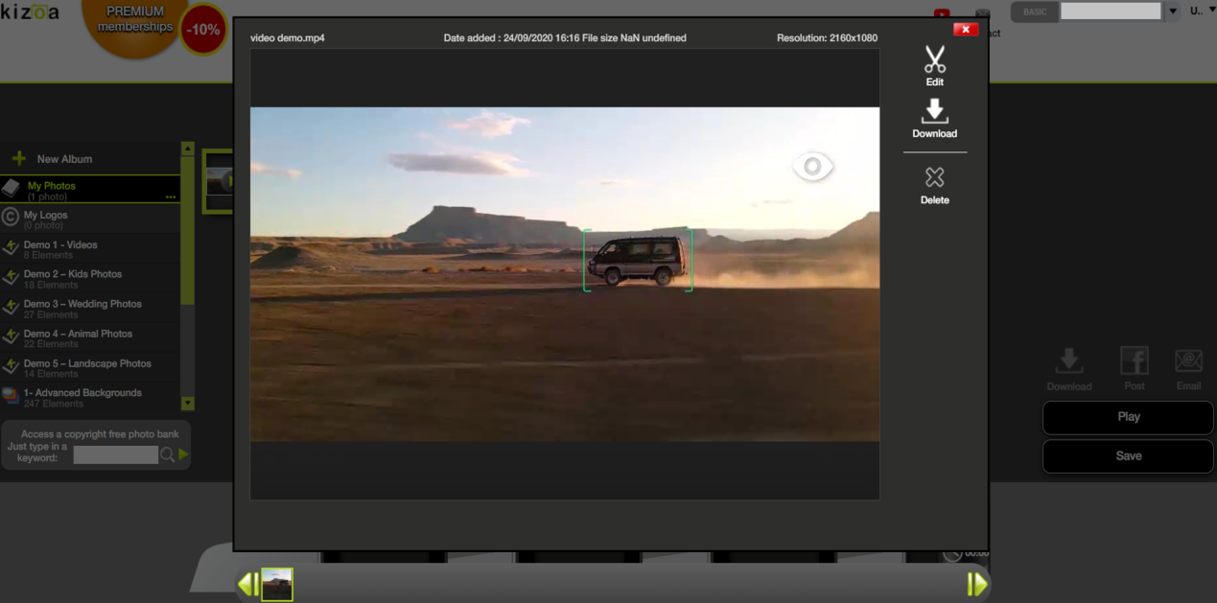Click the photo bank keyword input field
The width and height of the screenshot is (1217, 603).
(116, 454)
